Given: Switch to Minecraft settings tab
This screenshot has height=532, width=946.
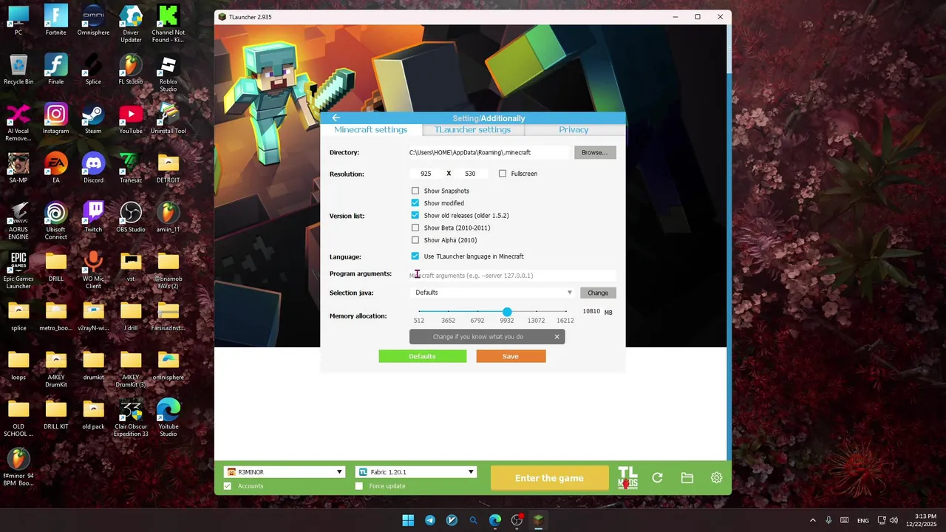Looking at the screenshot, I should [370, 130].
